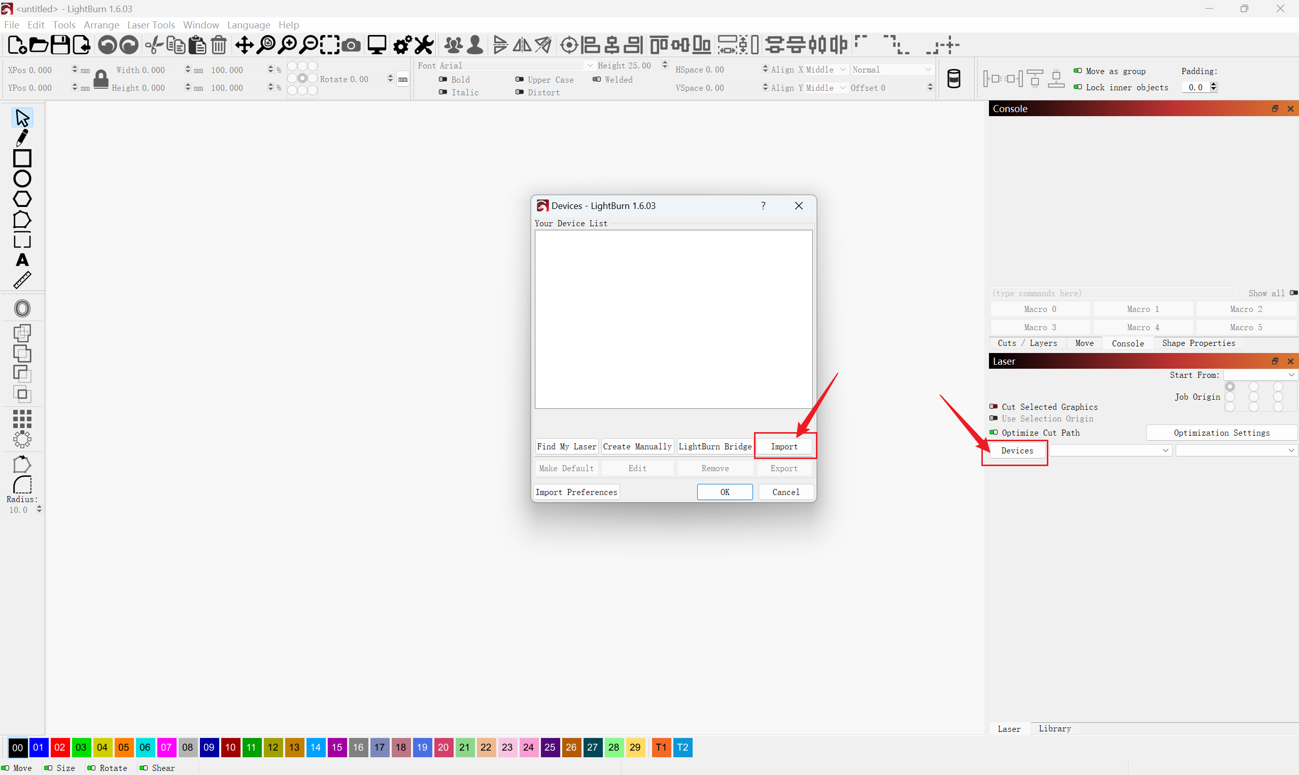
Task: Click the Devices button in Laser panel
Action: point(1017,450)
